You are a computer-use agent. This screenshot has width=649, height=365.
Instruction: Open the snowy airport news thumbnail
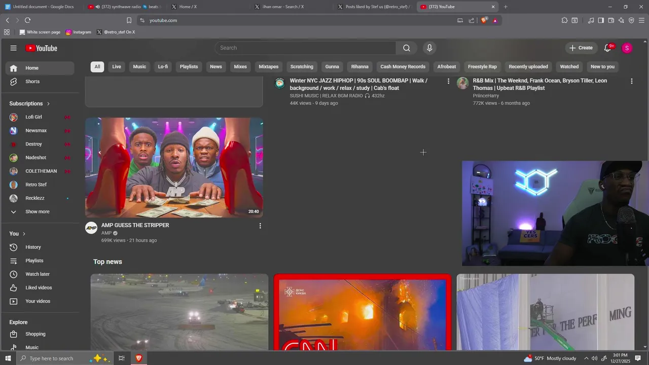pyautogui.click(x=179, y=312)
